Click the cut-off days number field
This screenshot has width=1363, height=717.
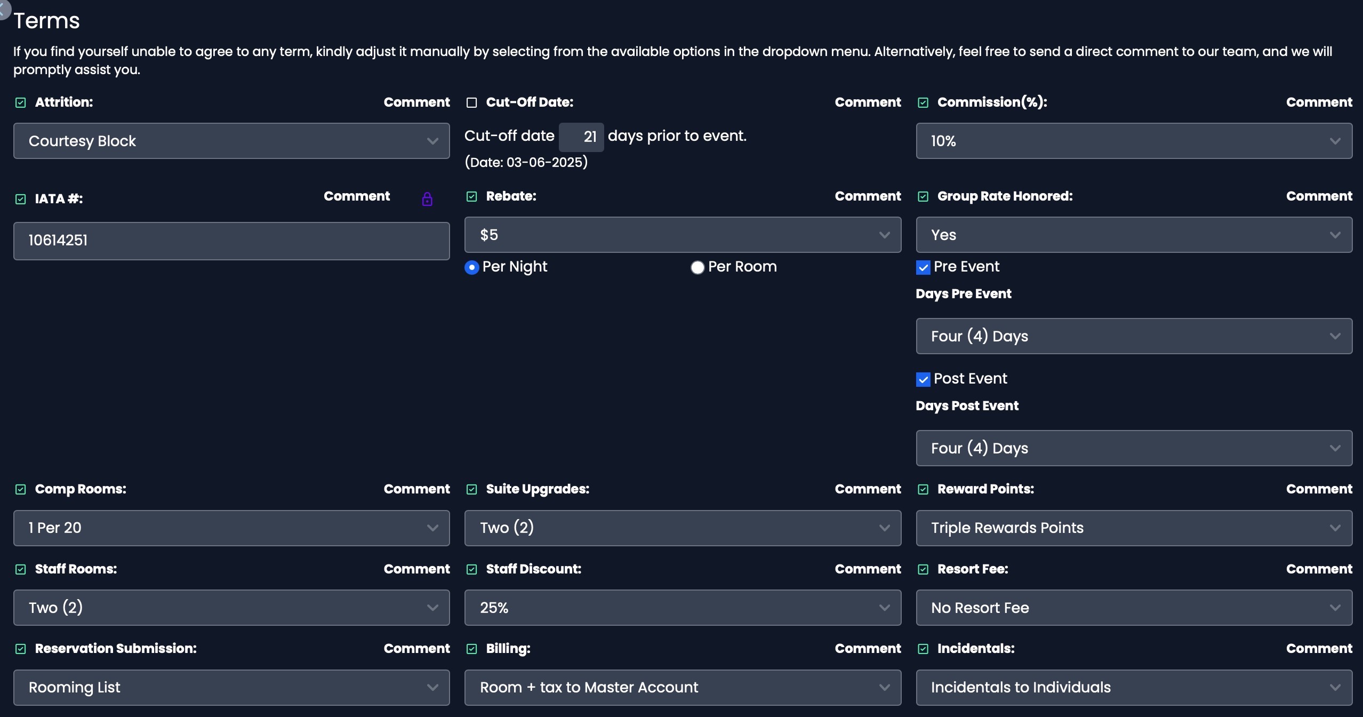(581, 137)
